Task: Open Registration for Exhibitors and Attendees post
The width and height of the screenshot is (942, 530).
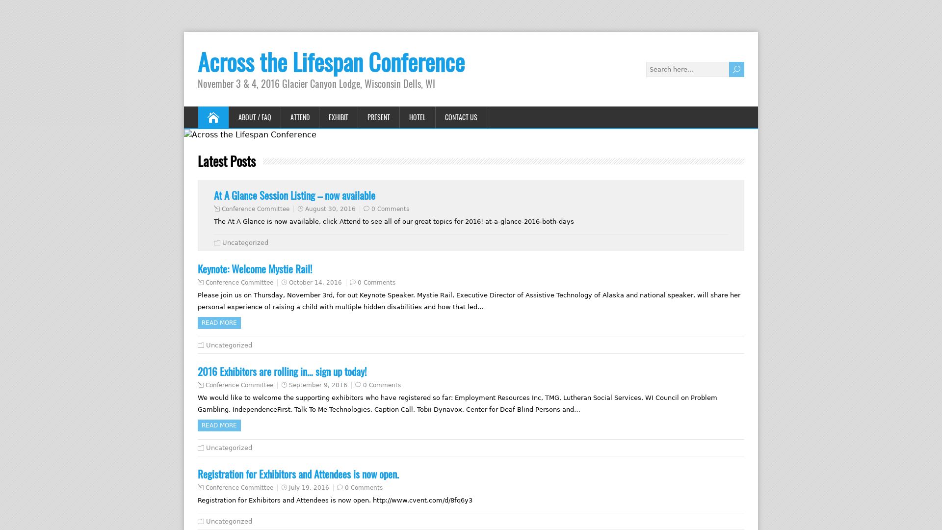Action: [298, 474]
